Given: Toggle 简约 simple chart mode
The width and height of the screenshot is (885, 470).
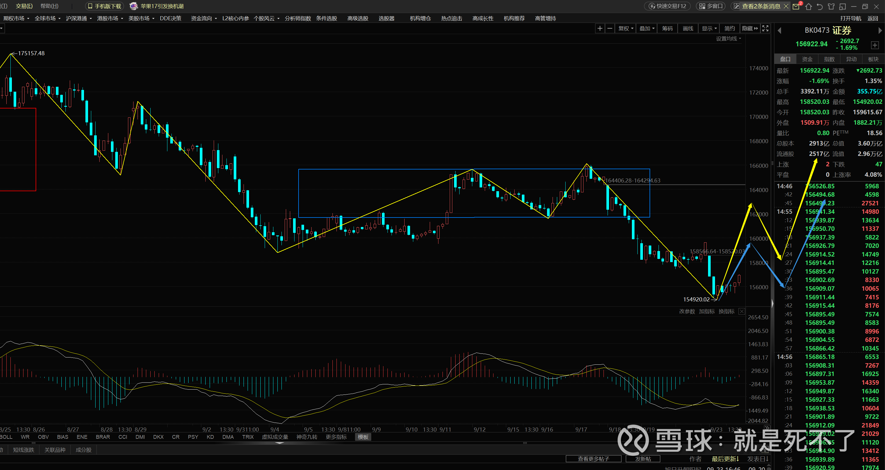Looking at the screenshot, I should pos(729,28).
